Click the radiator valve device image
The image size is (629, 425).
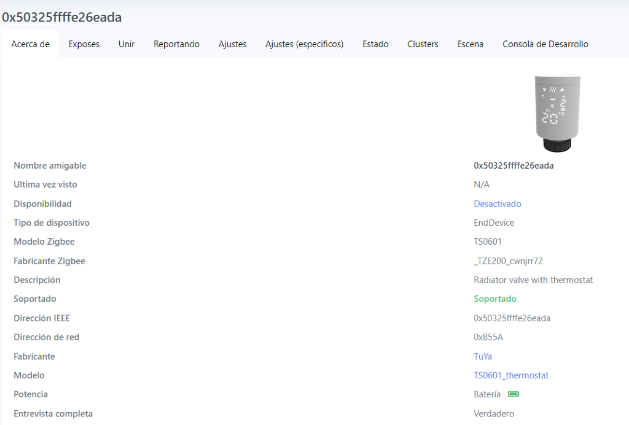point(557,112)
